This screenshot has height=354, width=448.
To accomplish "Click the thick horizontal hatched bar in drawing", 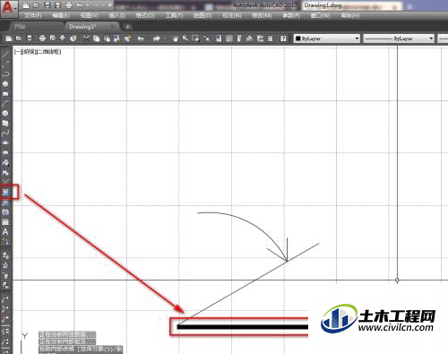I will pos(243,327).
